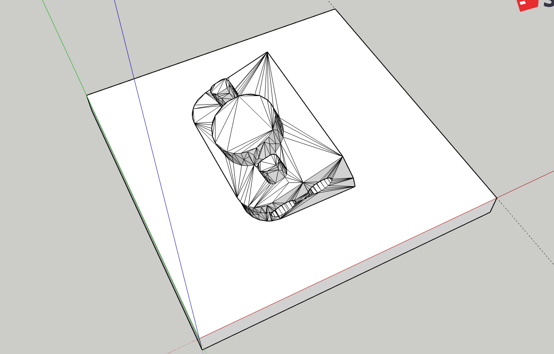The width and height of the screenshot is (554, 354).
Task: Click the slab's top far corner vertex
Action: click(x=336, y=9)
